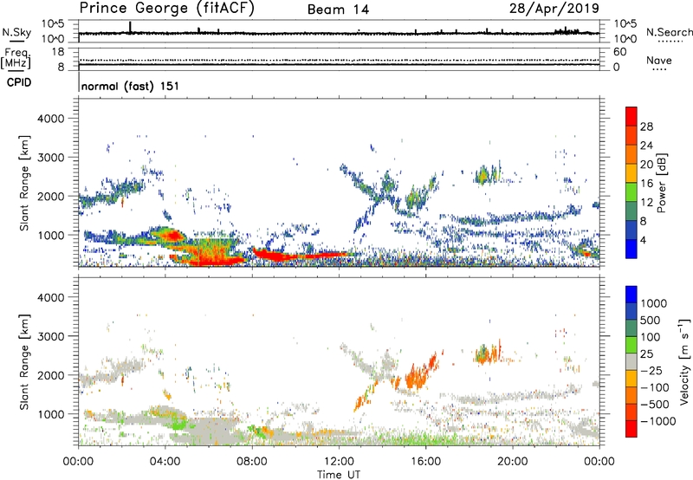Click the "CPID" row label
The width and height of the screenshot is (693, 480).
pyautogui.click(x=19, y=82)
